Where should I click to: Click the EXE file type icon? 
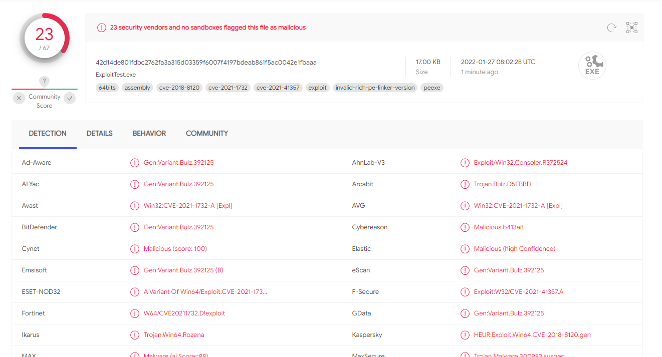pos(592,65)
